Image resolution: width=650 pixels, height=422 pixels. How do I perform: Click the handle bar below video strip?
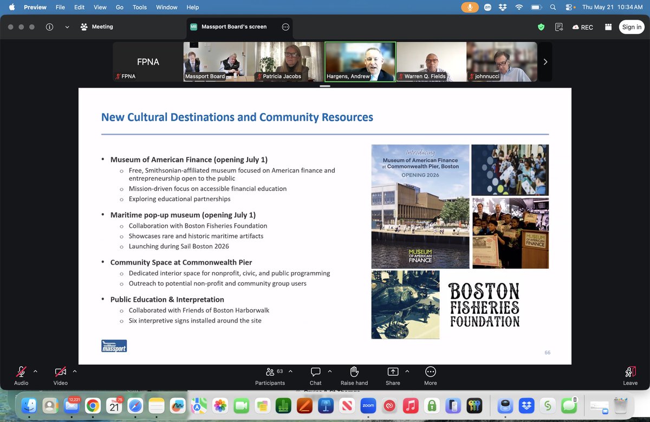coord(325,85)
